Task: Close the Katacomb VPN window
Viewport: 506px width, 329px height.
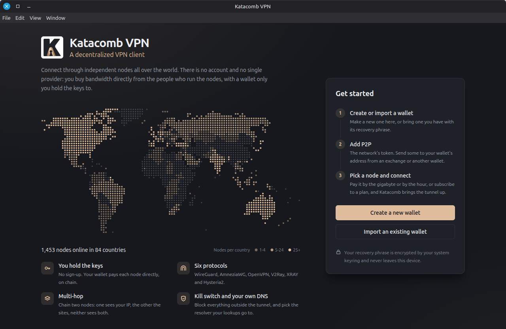Action: pyautogui.click(x=6, y=6)
